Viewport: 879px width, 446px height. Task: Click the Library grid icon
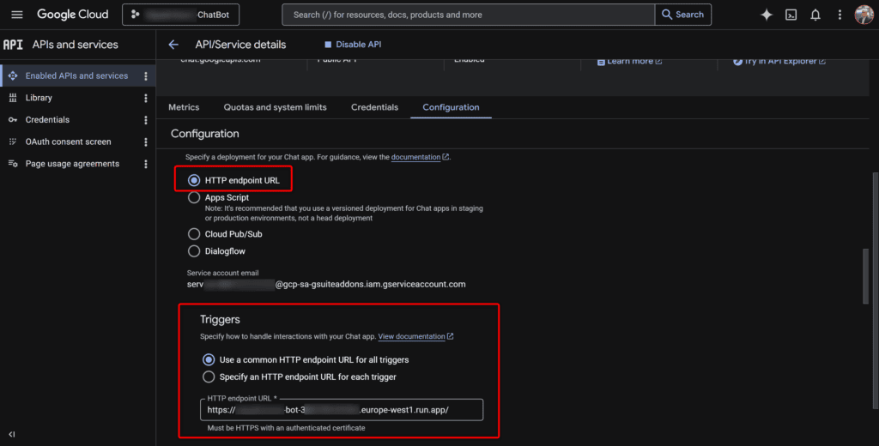tap(13, 98)
